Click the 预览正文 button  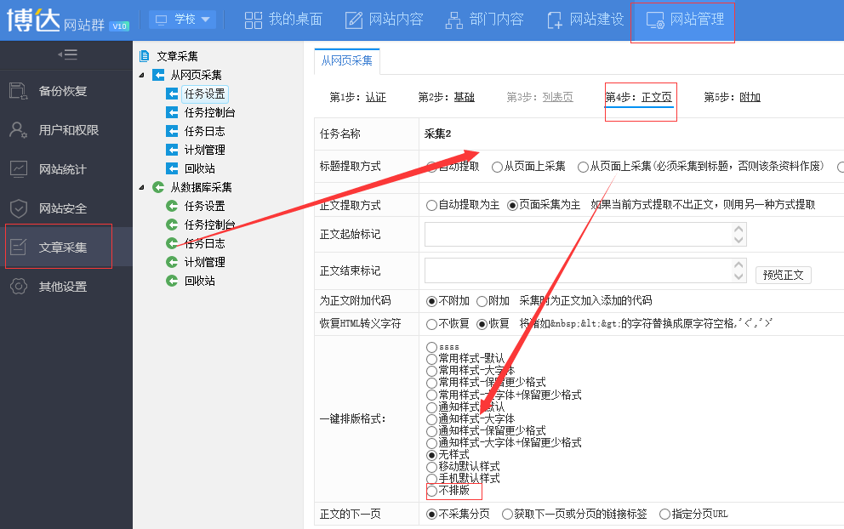coord(783,275)
